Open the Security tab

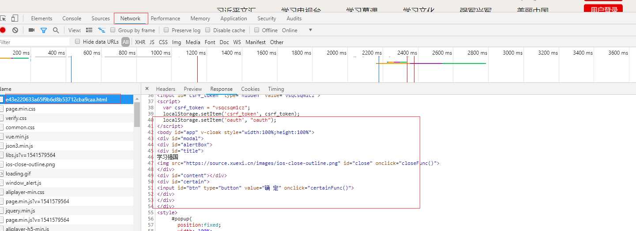[267, 19]
